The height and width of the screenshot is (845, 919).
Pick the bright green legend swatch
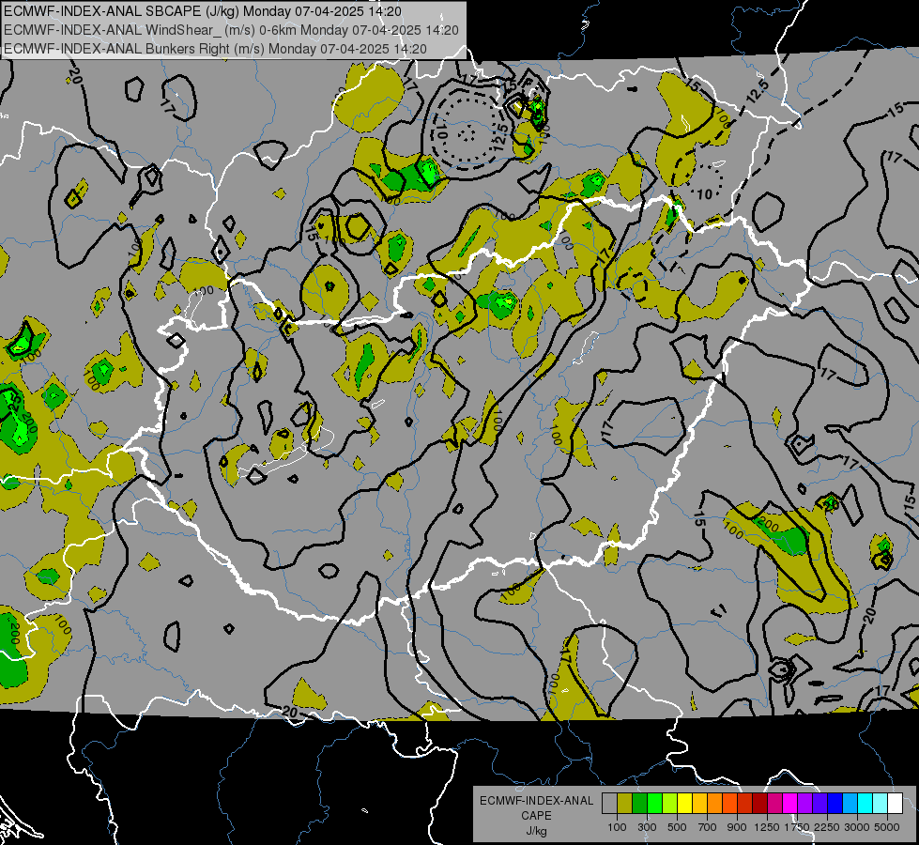point(654,804)
